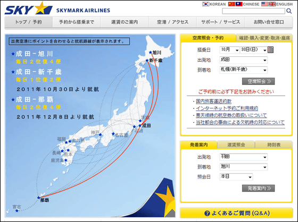Open the boarding month dropdown (10月)
The image size is (298, 222).
pyautogui.click(x=229, y=50)
